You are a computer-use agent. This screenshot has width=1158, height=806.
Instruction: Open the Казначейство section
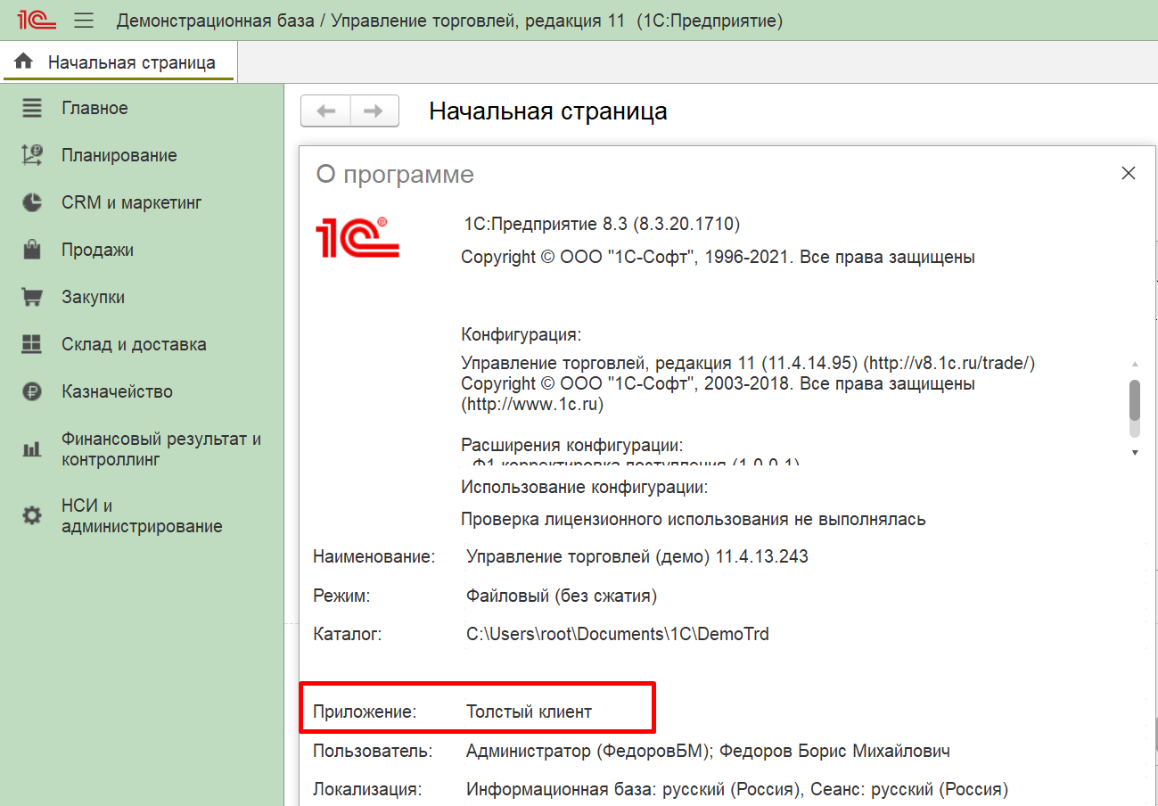click(x=118, y=391)
